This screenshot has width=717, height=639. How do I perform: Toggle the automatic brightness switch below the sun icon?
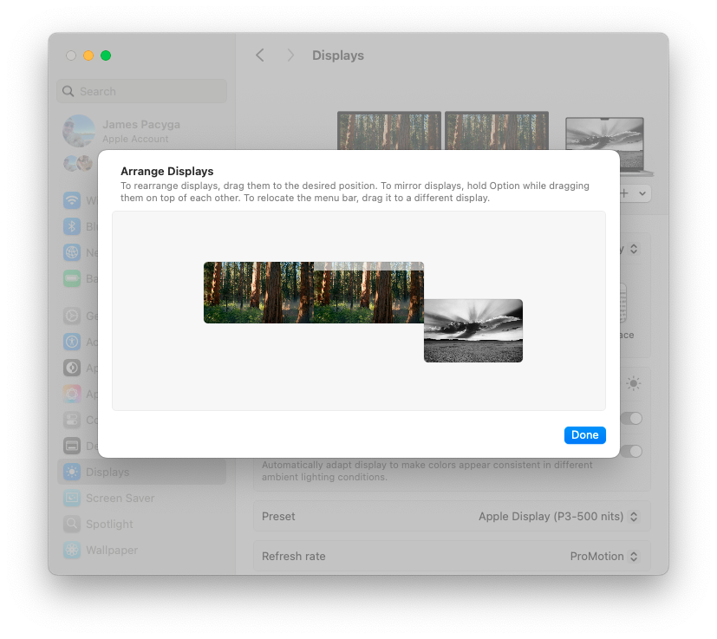[x=632, y=418]
